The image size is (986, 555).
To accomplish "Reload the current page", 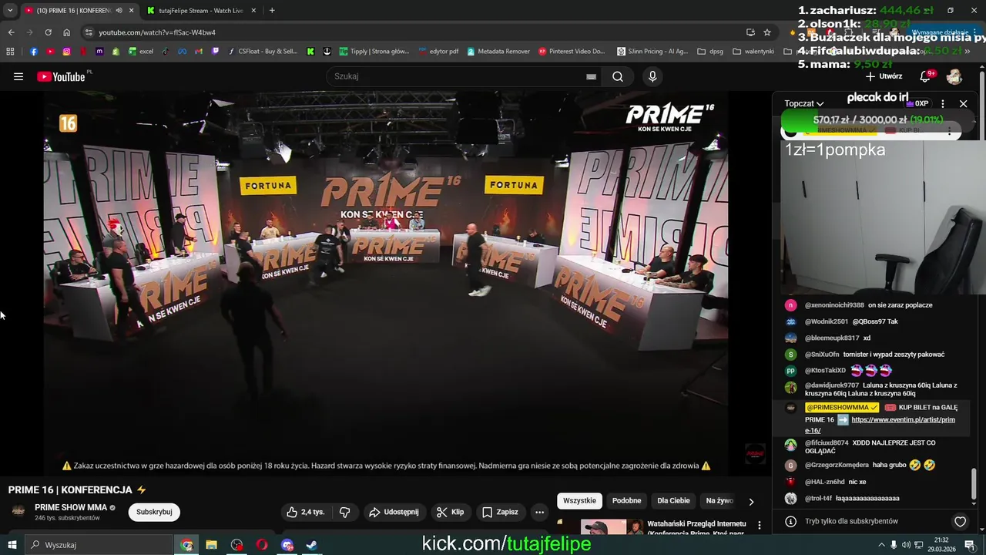I will (48, 32).
